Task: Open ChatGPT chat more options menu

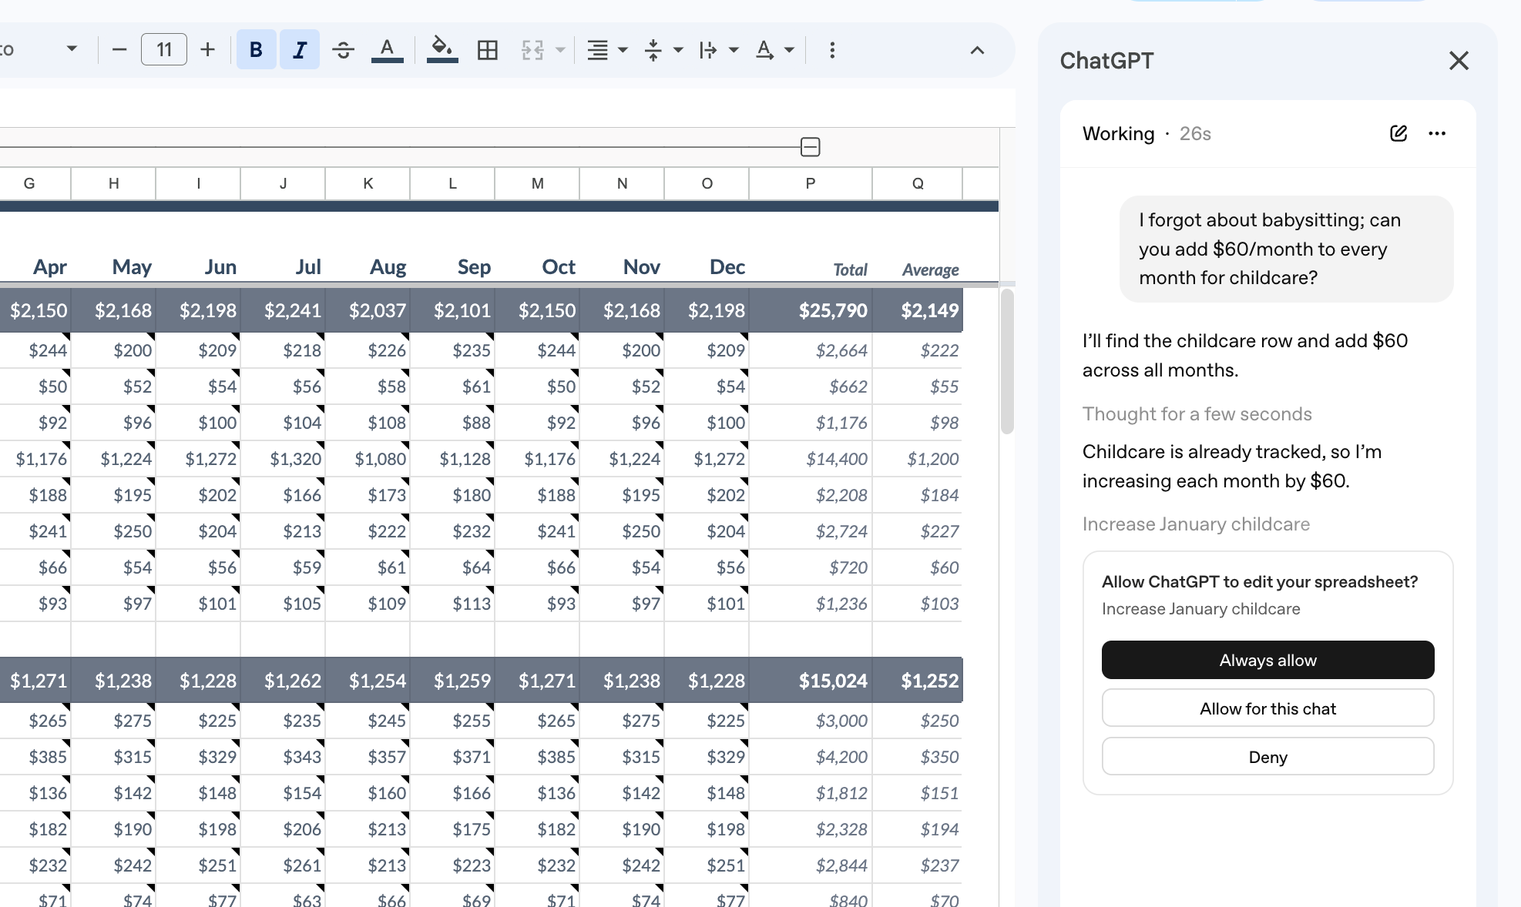Action: [x=1437, y=134]
